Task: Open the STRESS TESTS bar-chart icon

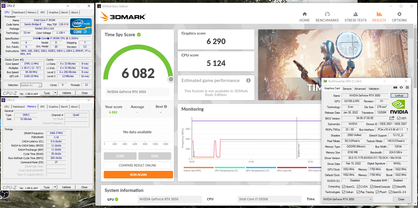Action: [356, 14]
